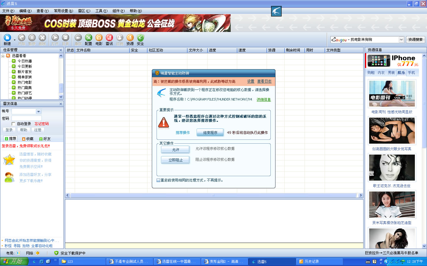The width and height of the screenshot is (427, 266).
Task: Open the 电影 movie toolbar icon
Action: pyautogui.click(x=99, y=38)
